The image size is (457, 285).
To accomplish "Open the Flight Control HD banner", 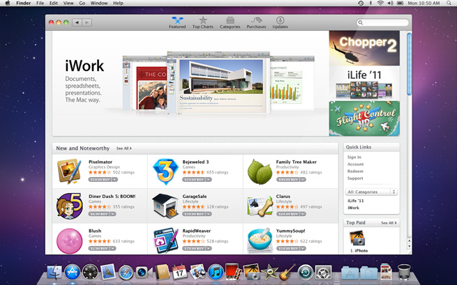I will pos(364,118).
